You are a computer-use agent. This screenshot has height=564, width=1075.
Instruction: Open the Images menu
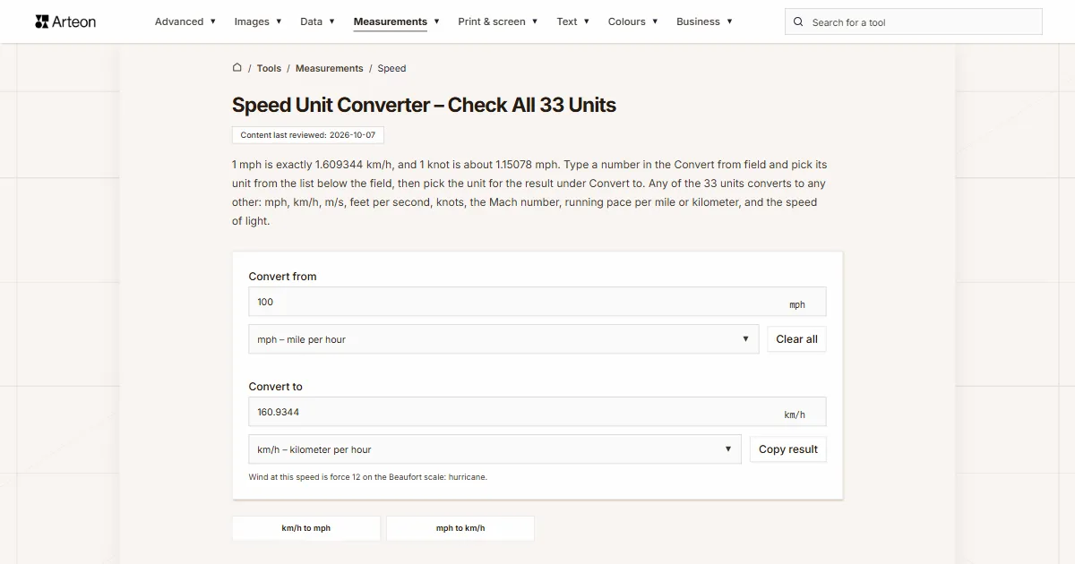258,21
